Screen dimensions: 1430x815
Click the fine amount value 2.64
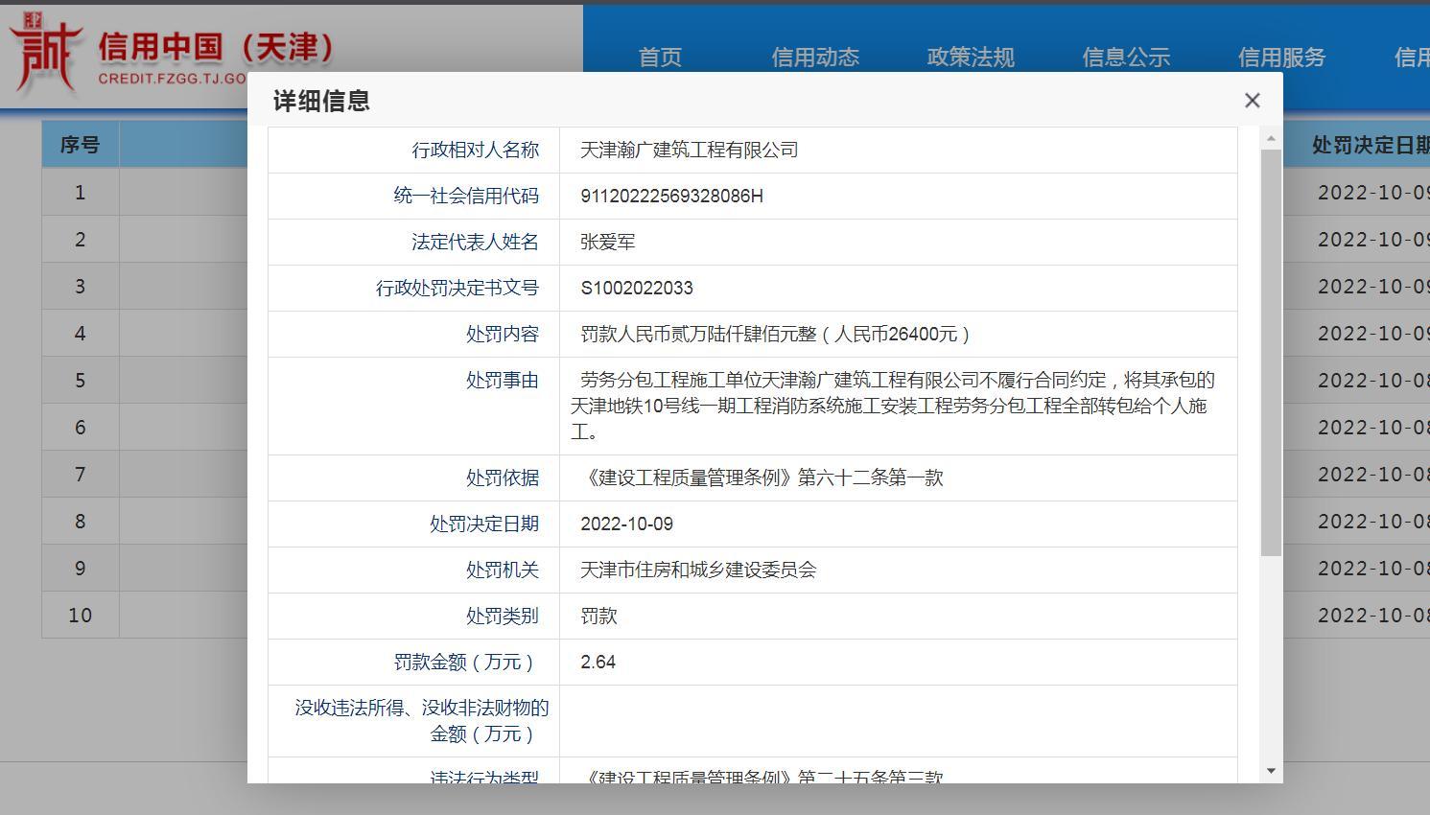pyautogui.click(x=598, y=662)
